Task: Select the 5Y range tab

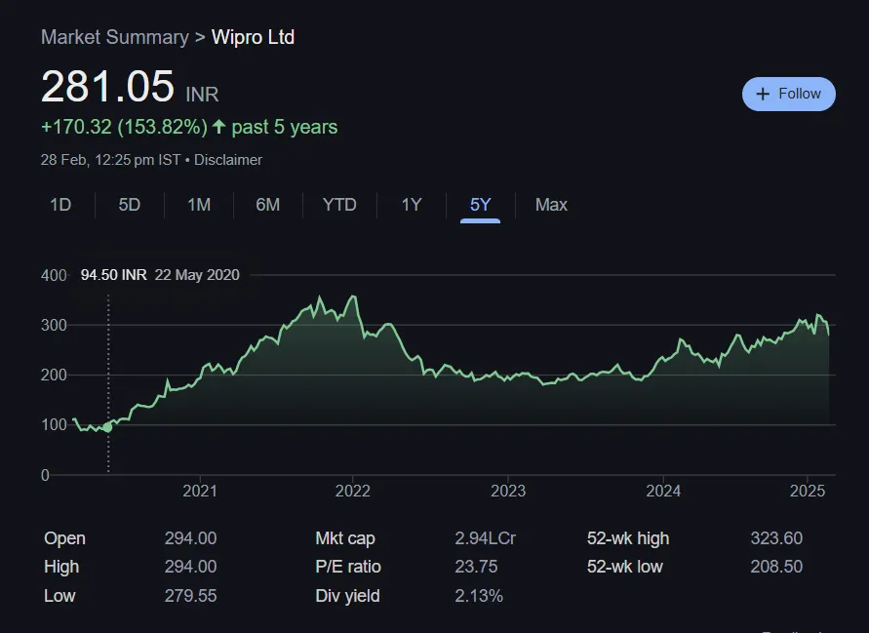Action: (480, 205)
